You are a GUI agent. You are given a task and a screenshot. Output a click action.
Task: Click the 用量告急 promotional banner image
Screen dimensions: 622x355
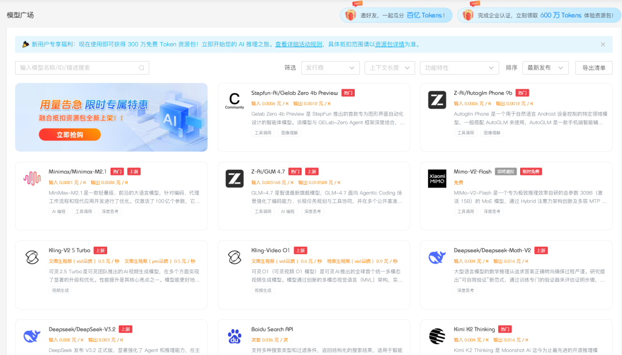[x=112, y=117]
